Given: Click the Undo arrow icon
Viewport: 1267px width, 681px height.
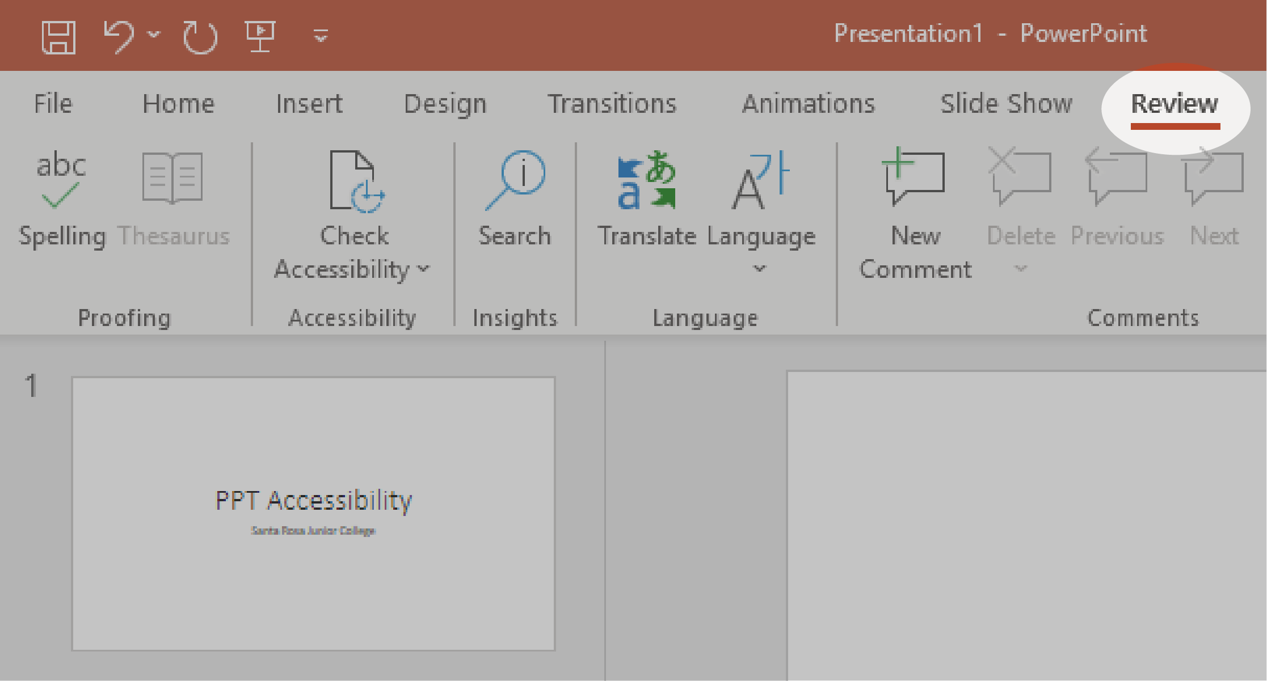Looking at the screenshot, I should click(x=119, y=36).
